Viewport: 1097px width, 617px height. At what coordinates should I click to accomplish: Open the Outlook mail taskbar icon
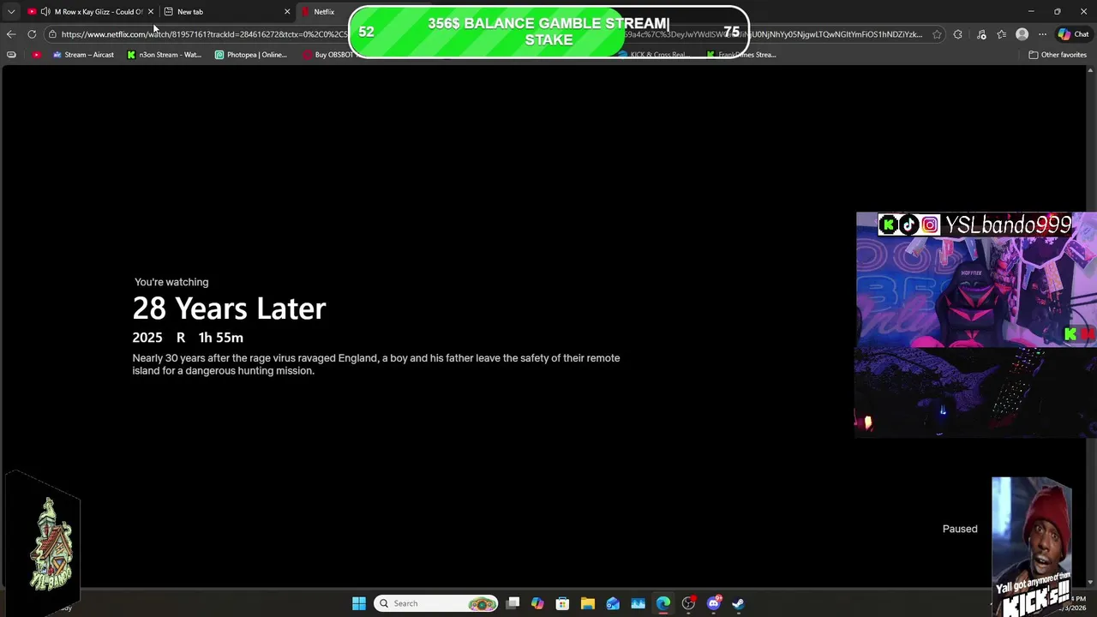coord(613,603)
